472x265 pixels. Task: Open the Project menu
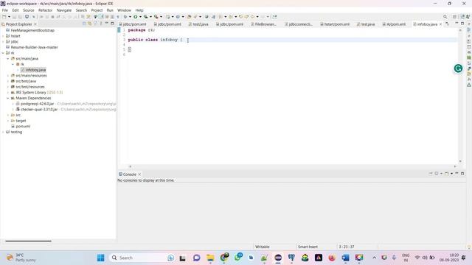(x=97, y=10)
